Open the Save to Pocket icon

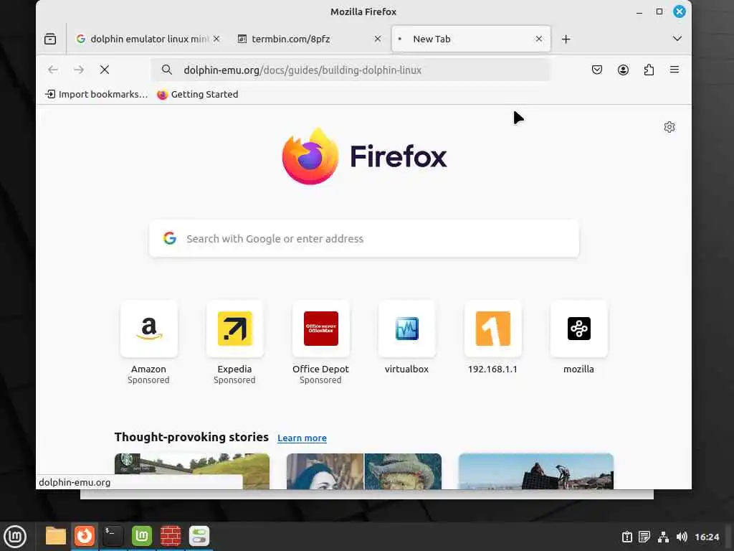(x=597, y=70)
